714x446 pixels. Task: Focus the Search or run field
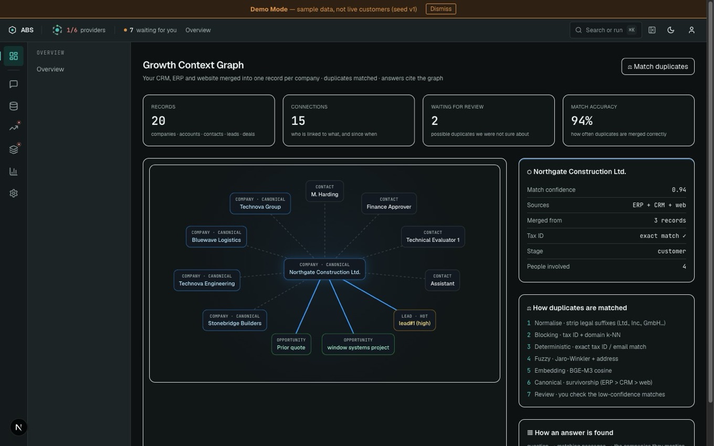coord(605,30)
